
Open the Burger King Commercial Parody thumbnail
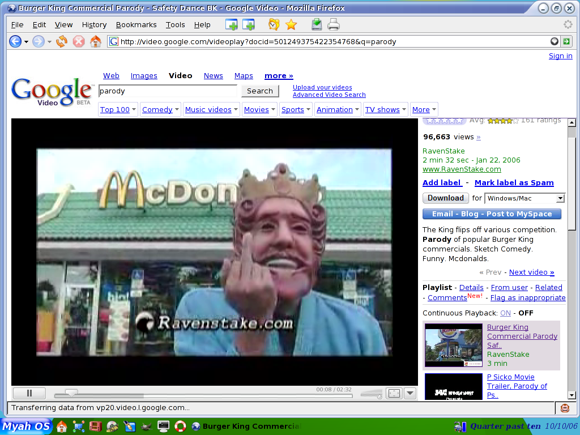click(x=454, y=345)
